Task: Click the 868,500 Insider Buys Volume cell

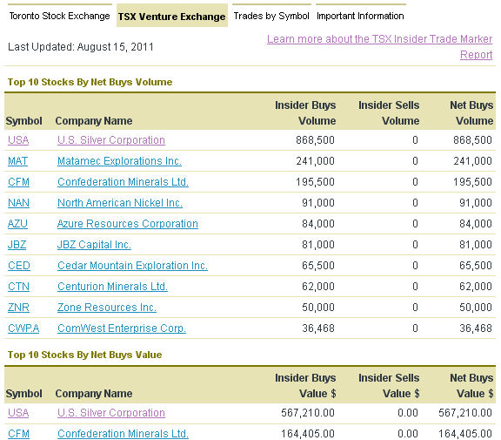Action: click(315, 140)
